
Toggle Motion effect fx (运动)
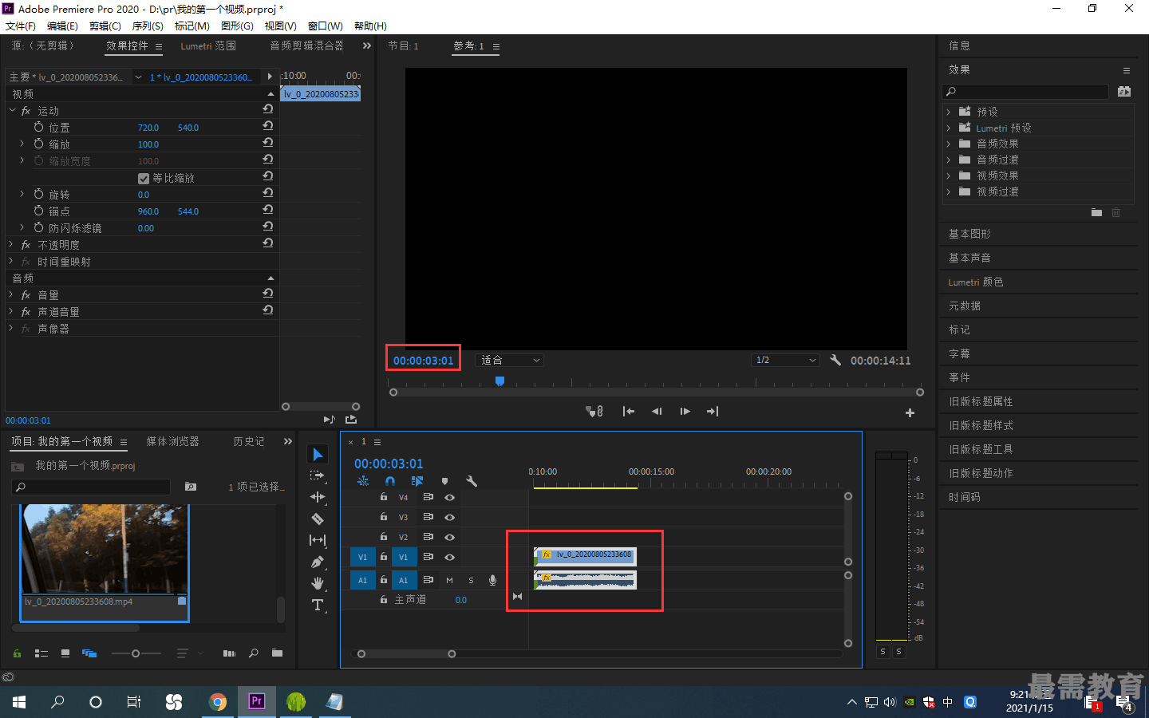26,111
